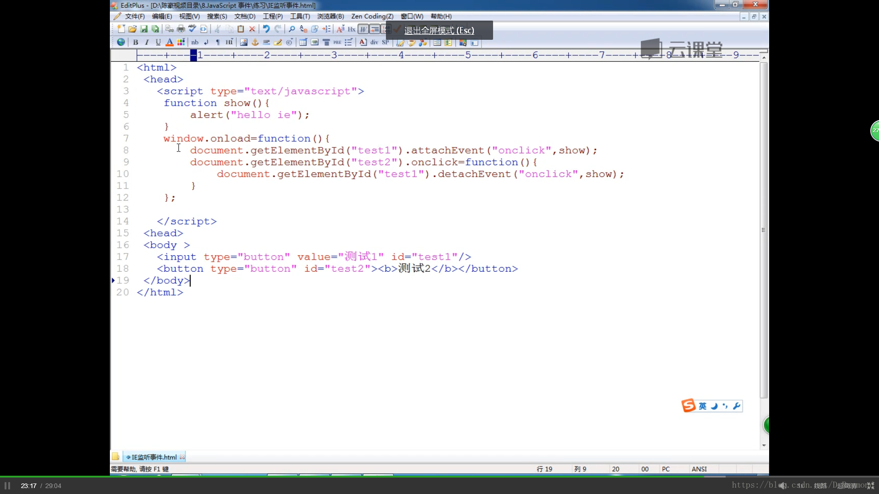
Task: Open the Zen Coding(Z) menu
Action: point(372,16)
